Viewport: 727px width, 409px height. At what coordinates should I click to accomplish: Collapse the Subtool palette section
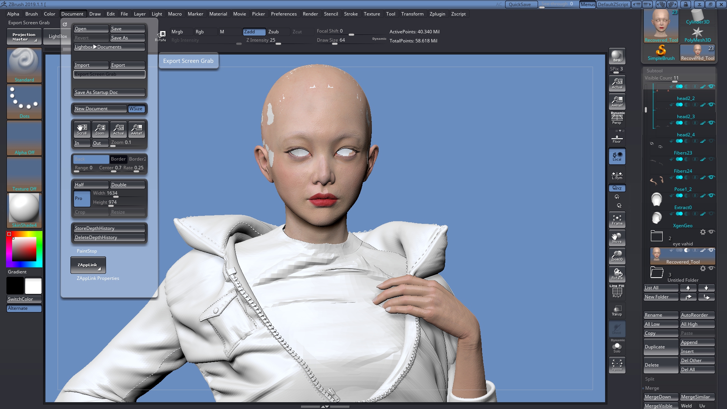coord(654,71)
